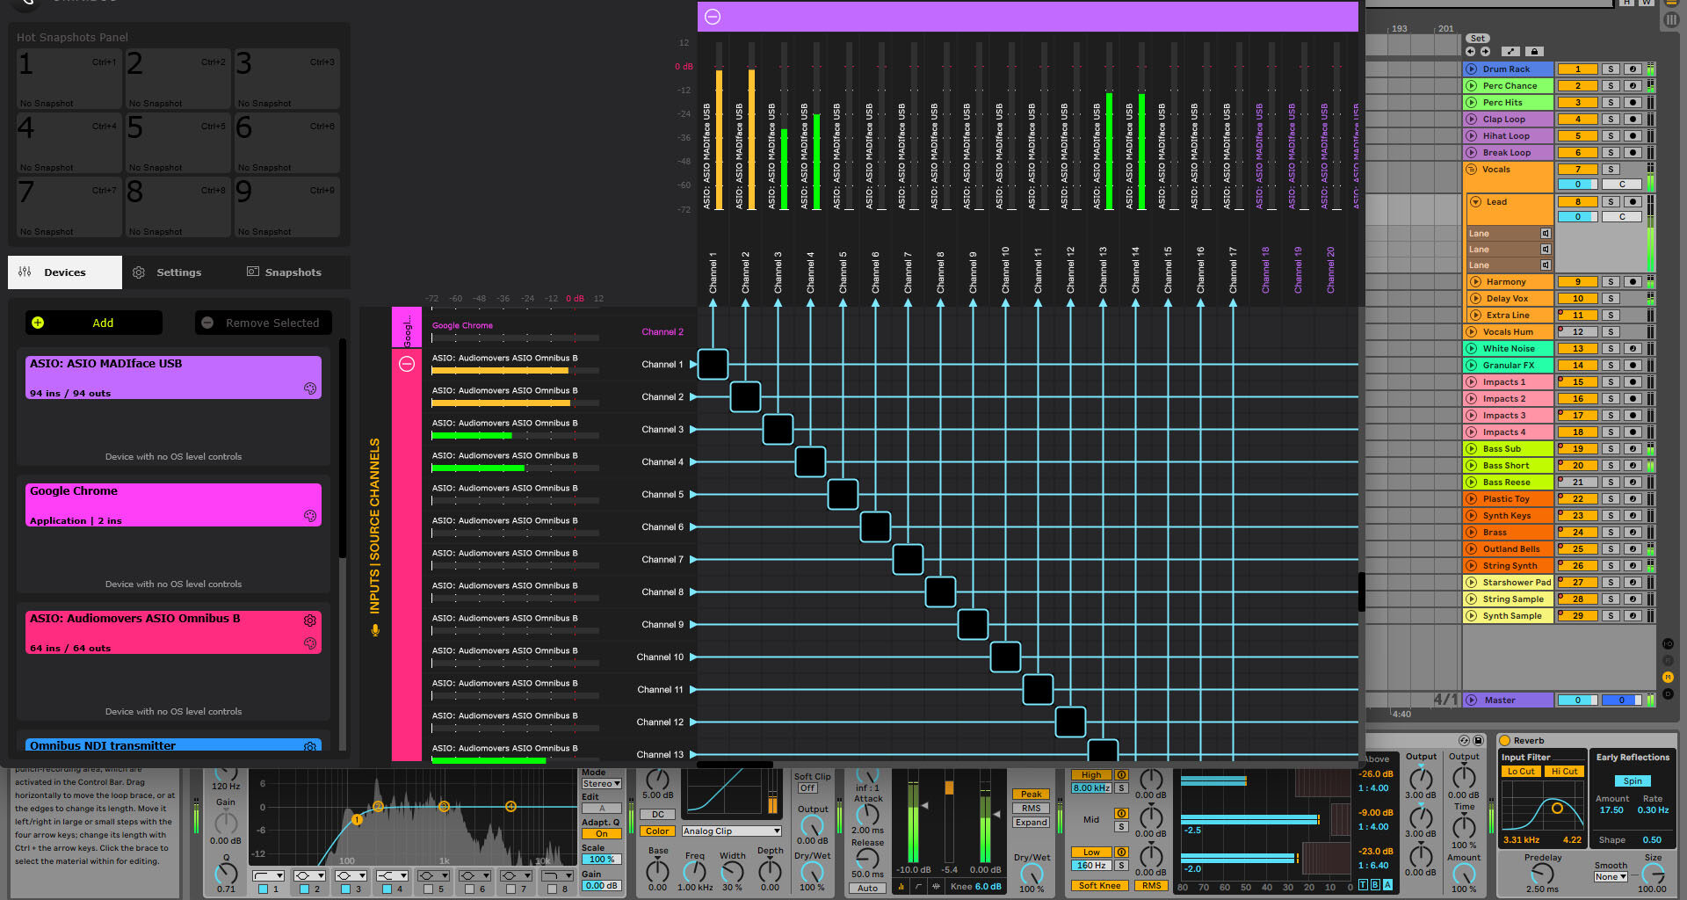Image resolution: width=1687 pixels, height=900 pixels.
Task: Arm the Perc Hits track for recording
Action: [x=1633, y=102]
